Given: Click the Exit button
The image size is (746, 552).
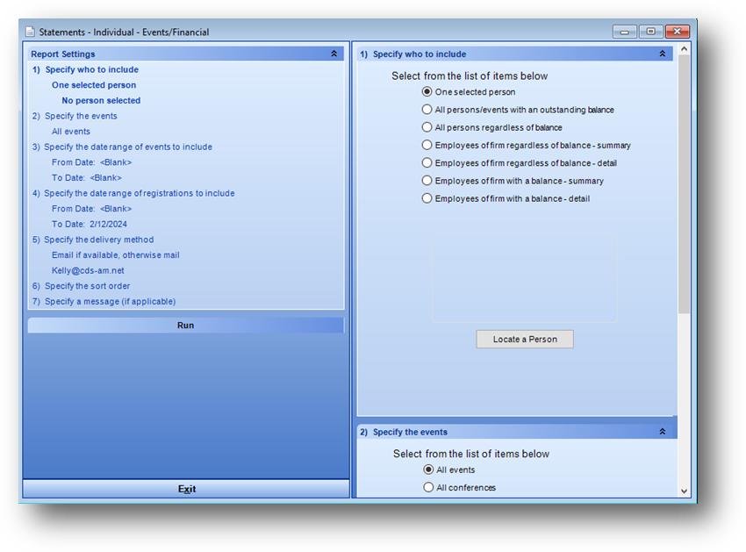Looking at the screenshot, I should coord(186,489).
